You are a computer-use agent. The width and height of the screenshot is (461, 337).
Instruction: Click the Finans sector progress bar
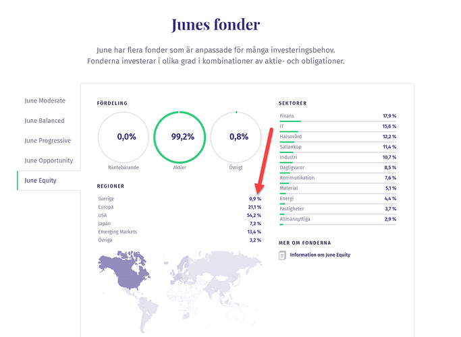337,121
